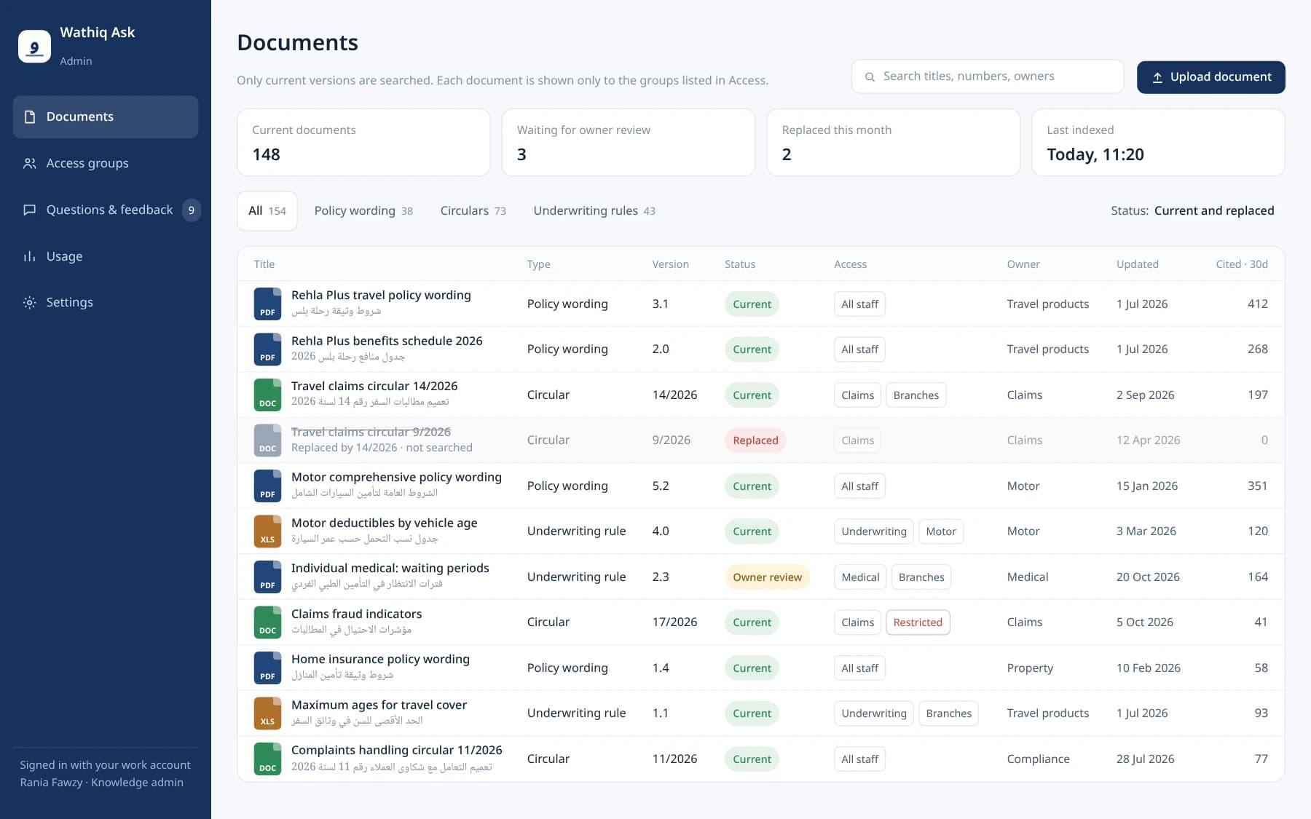The height and width of the screenshot is (819, 1311).
Task: Click the Compliance owner cell
Action: coord(1038,759)
